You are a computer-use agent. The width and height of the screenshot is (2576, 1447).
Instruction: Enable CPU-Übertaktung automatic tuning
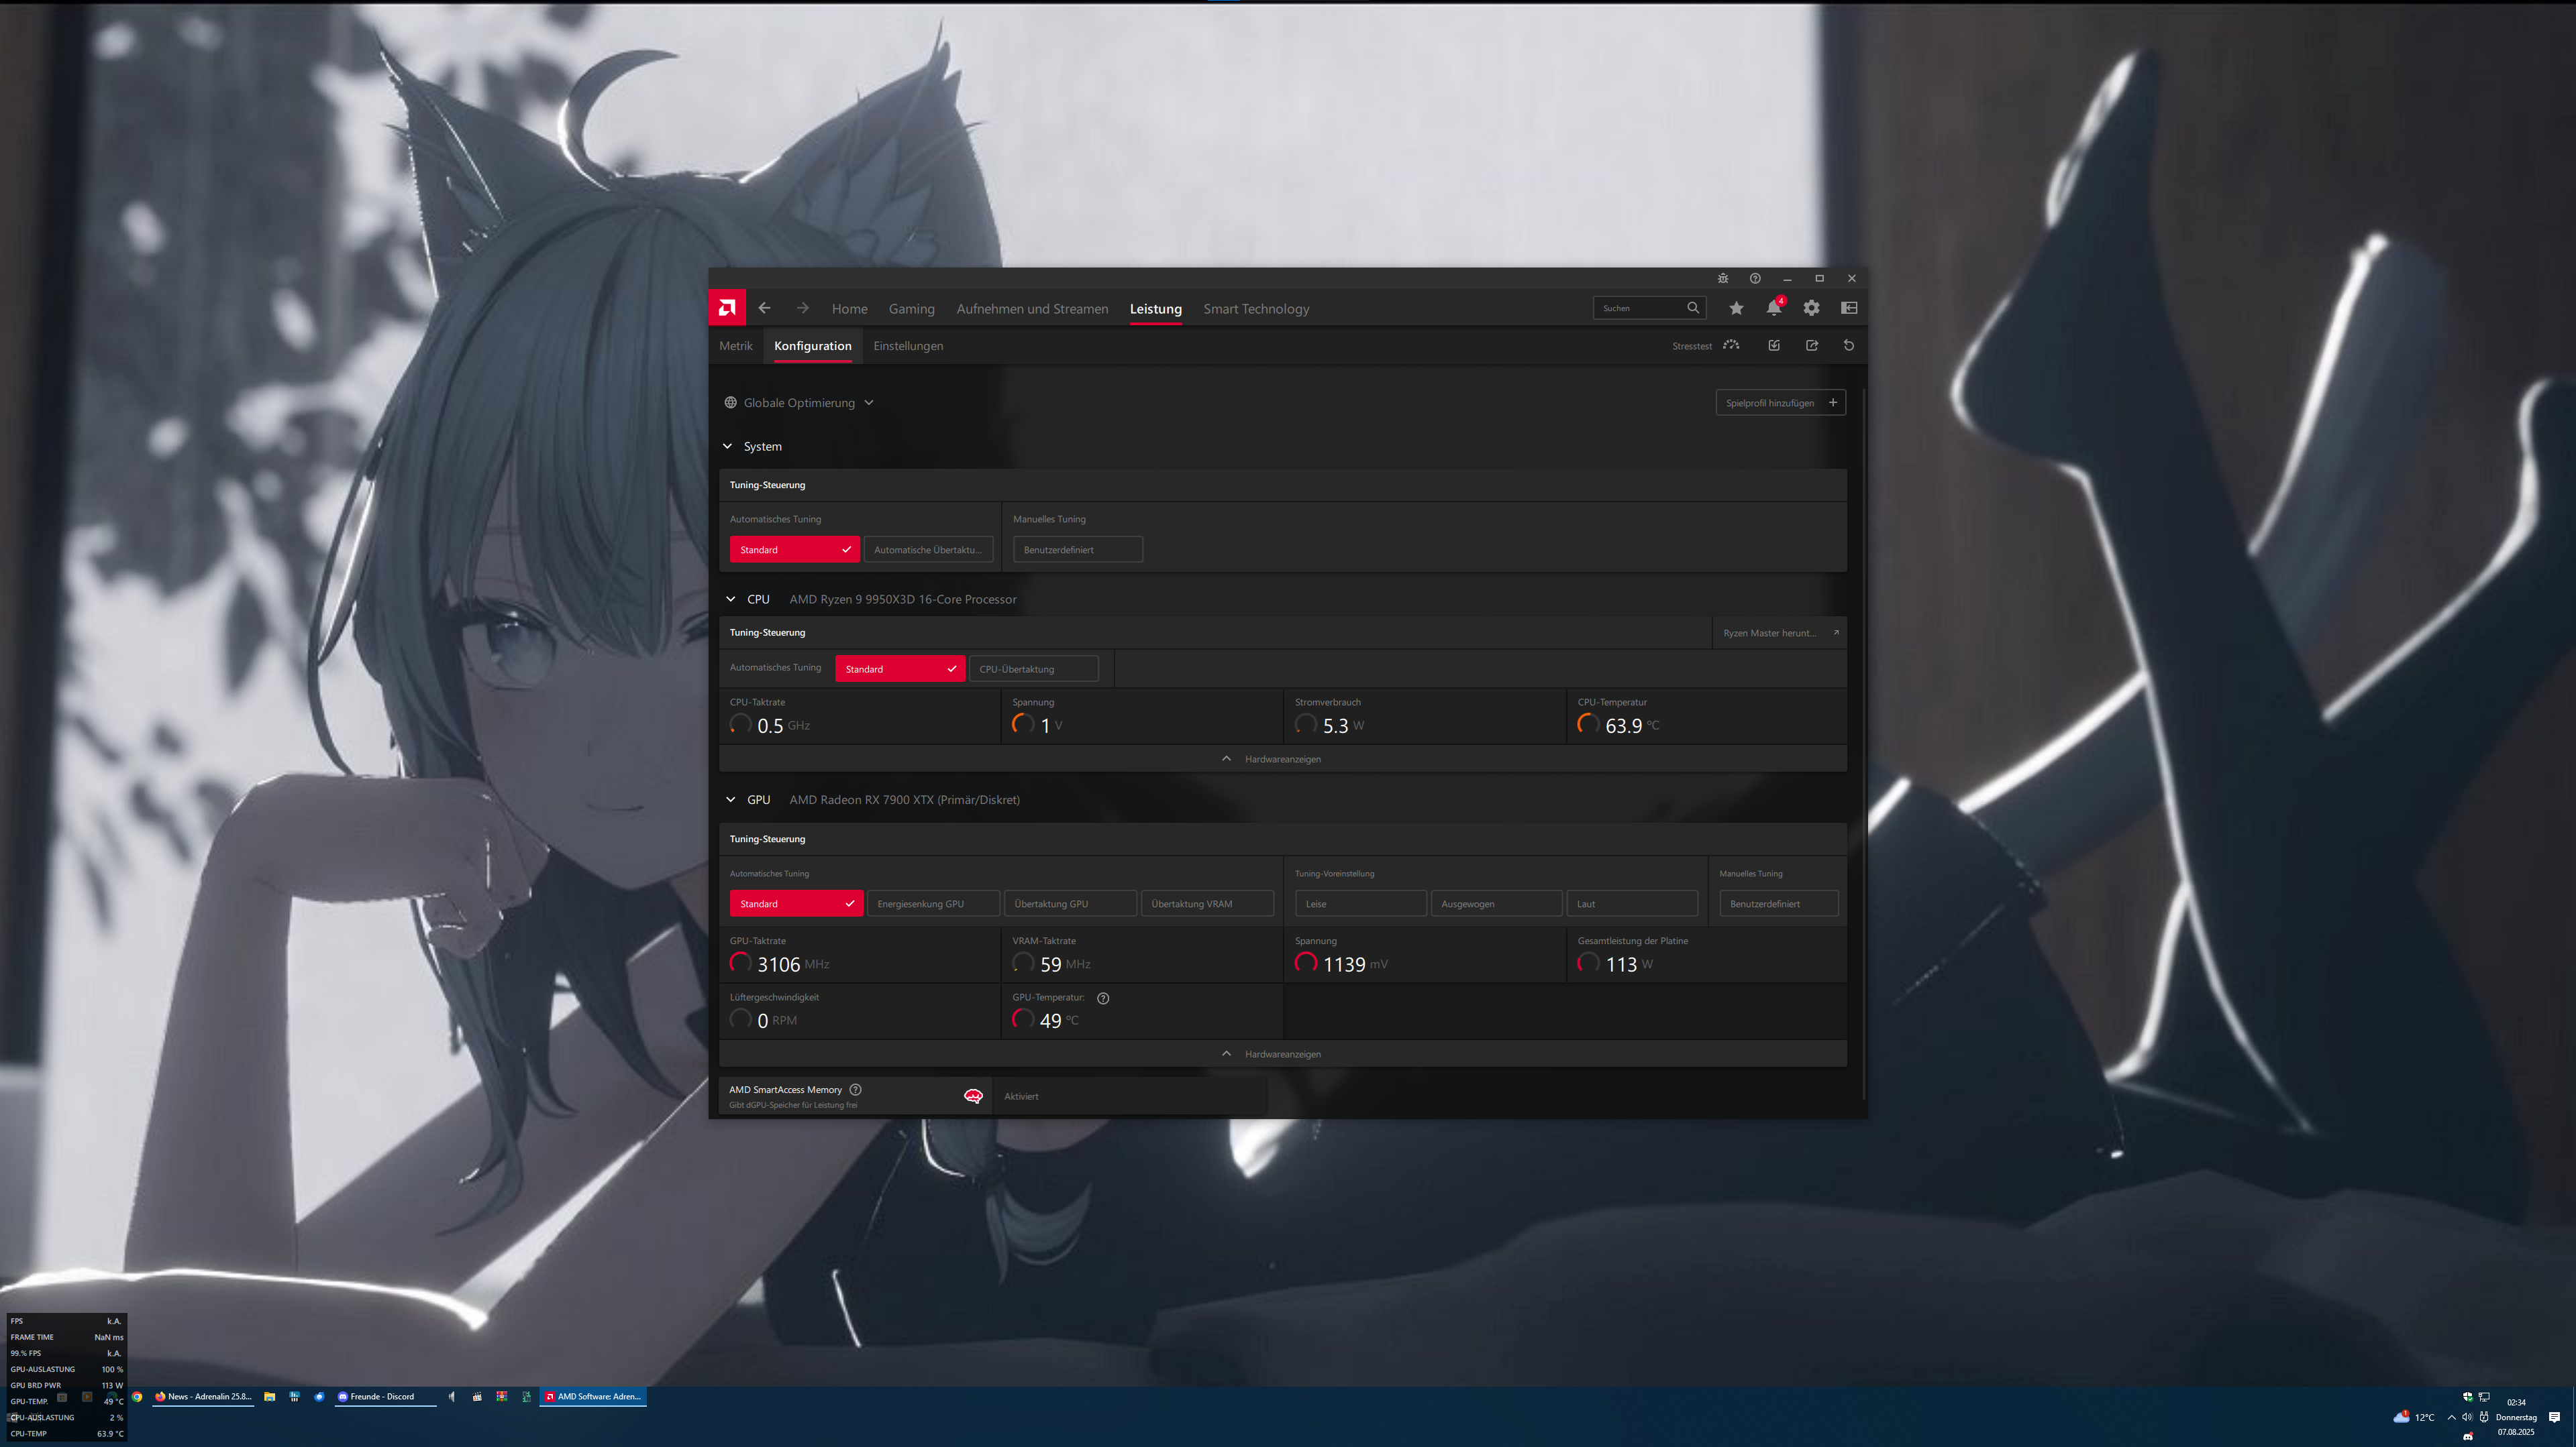click(x=1033, y=670)
